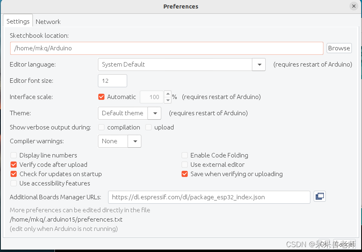Select the Settings tab

(x=18, y=21)
